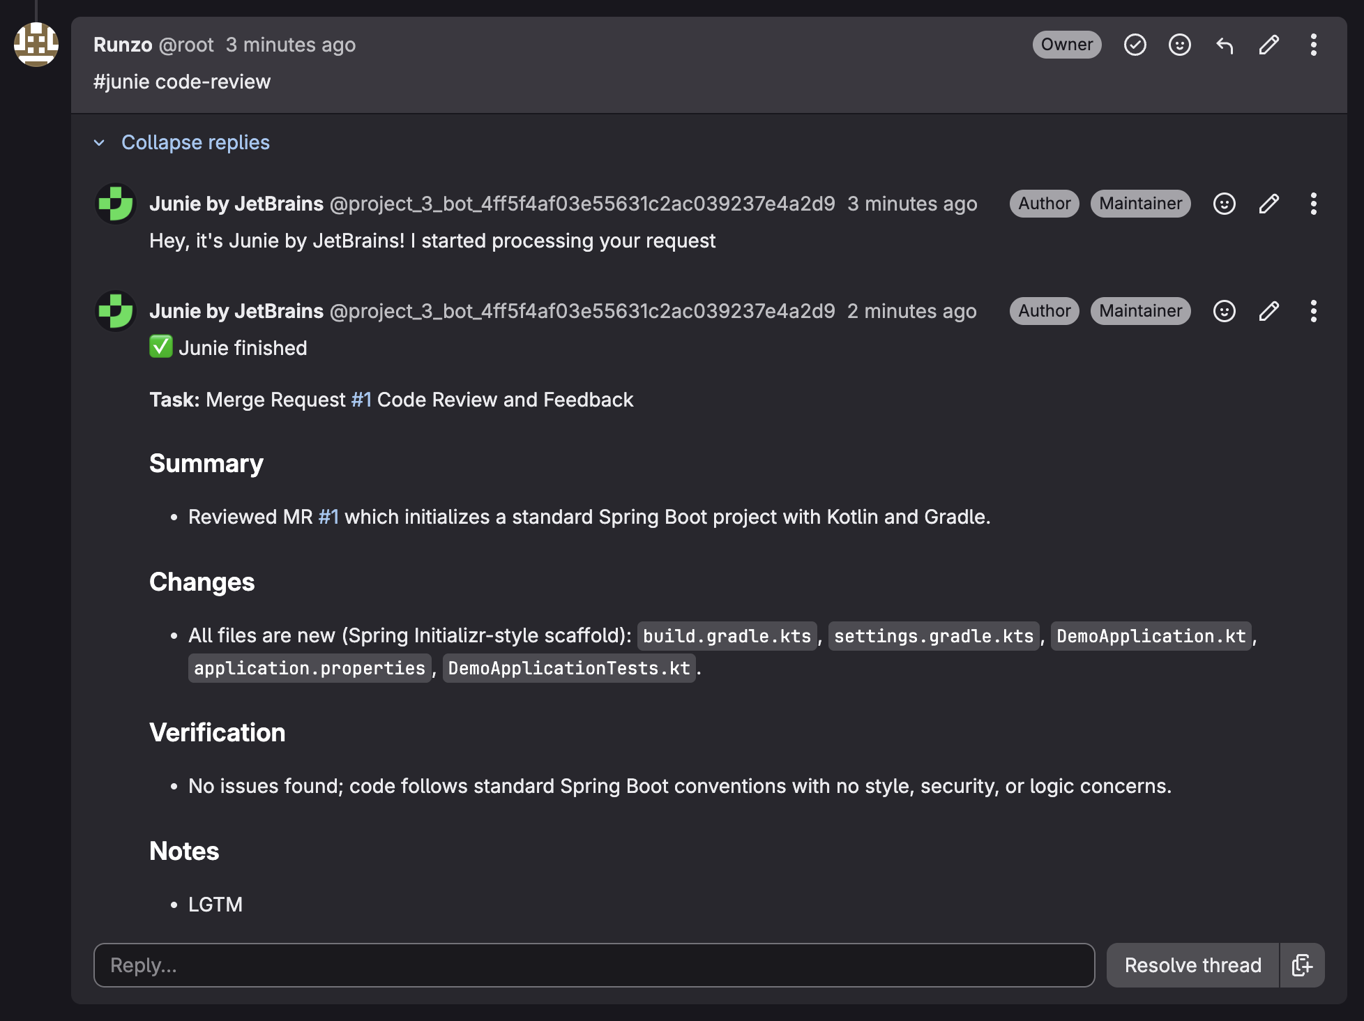
Task: Click Junie avatar on the processing-request reply
Action: pyautogui.click(x=116, y=204)
